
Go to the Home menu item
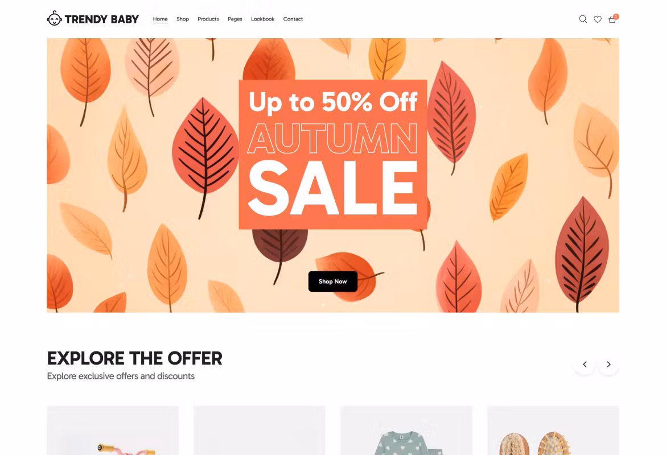[160, 19]
